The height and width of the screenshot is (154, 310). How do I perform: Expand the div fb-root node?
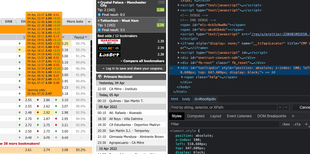tap(179, 63)
